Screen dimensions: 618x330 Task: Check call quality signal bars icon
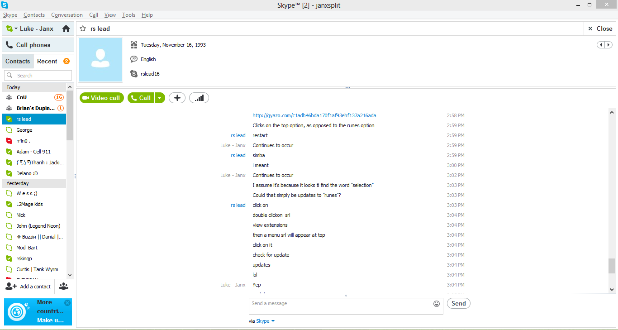point(199,98)
